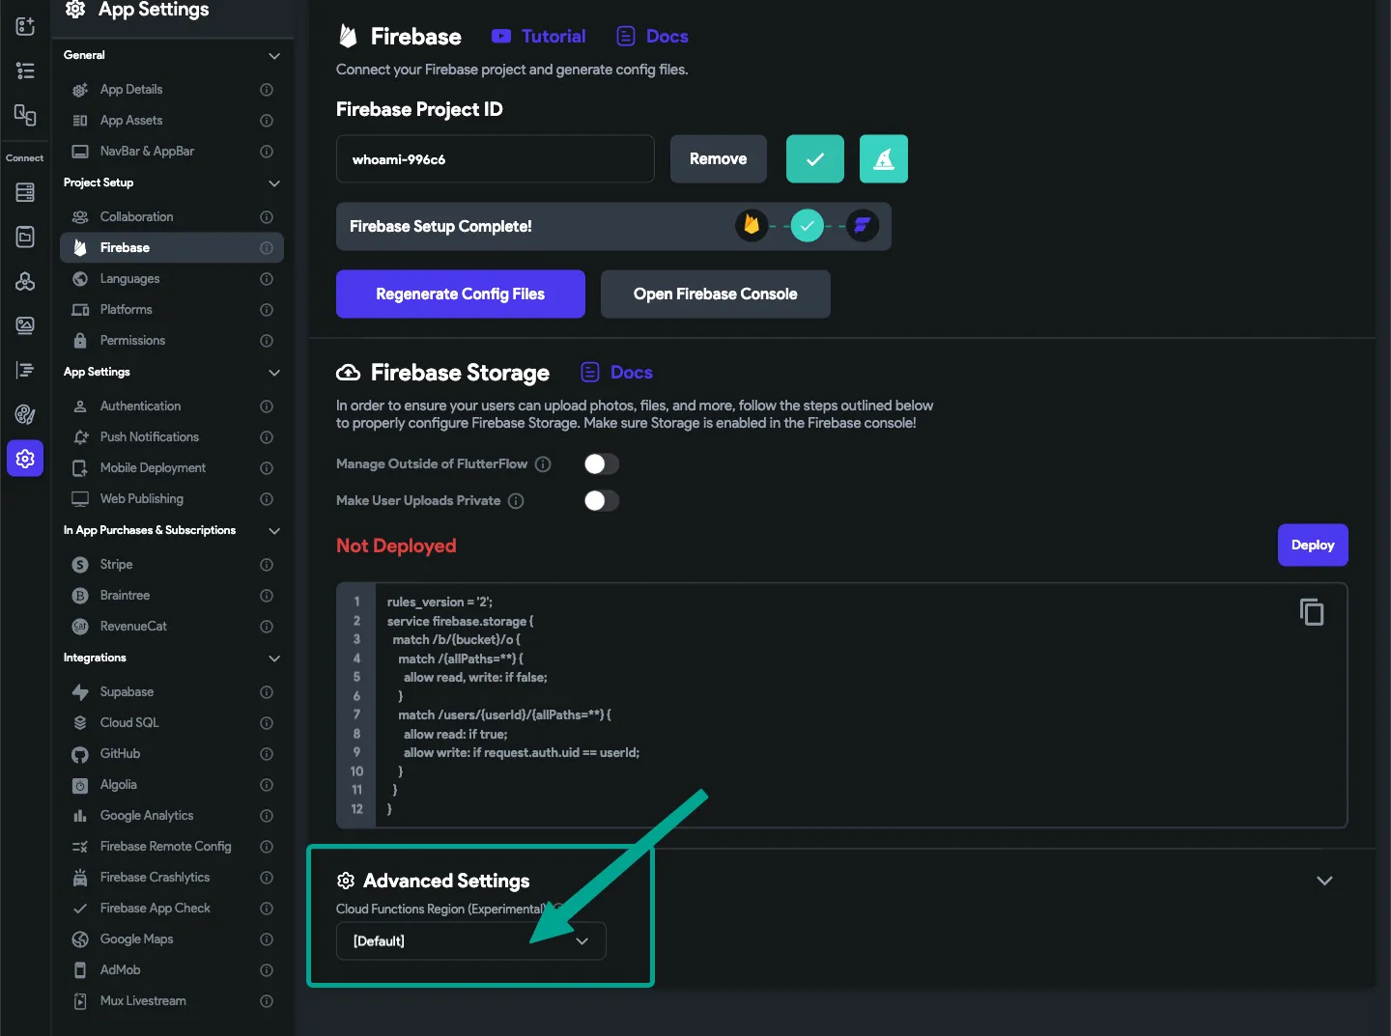Screen dimensions: 1391x1036
Task: Click info icon next to AdMob
Action: (267, 970)
